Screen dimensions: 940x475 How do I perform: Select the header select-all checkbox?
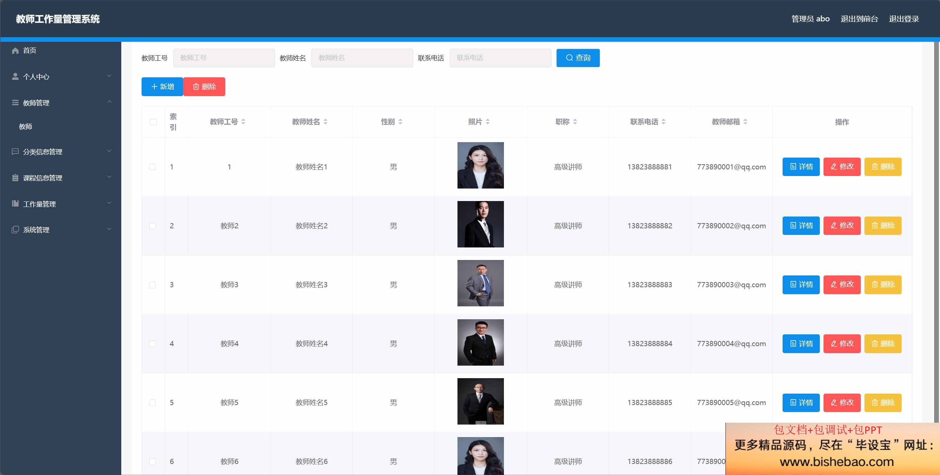(153, 122)
